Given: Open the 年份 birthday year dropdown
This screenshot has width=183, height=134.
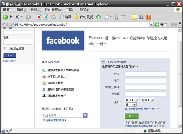Looking at the screenshot, I should 137,100.
